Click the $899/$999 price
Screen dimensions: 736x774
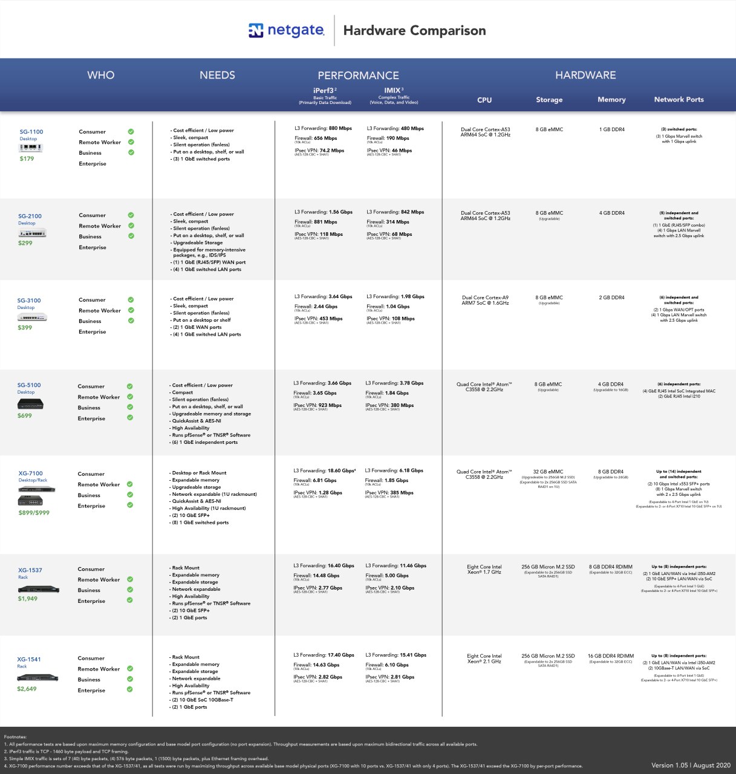(34, 512)
